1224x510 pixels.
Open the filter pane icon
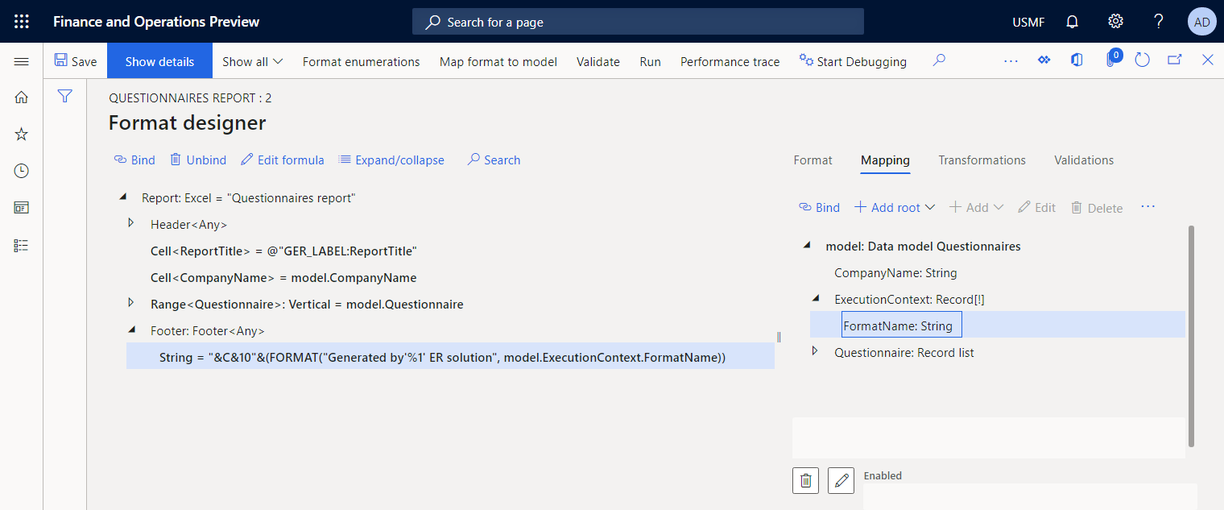pyautogui.click(x=64, y=95)
